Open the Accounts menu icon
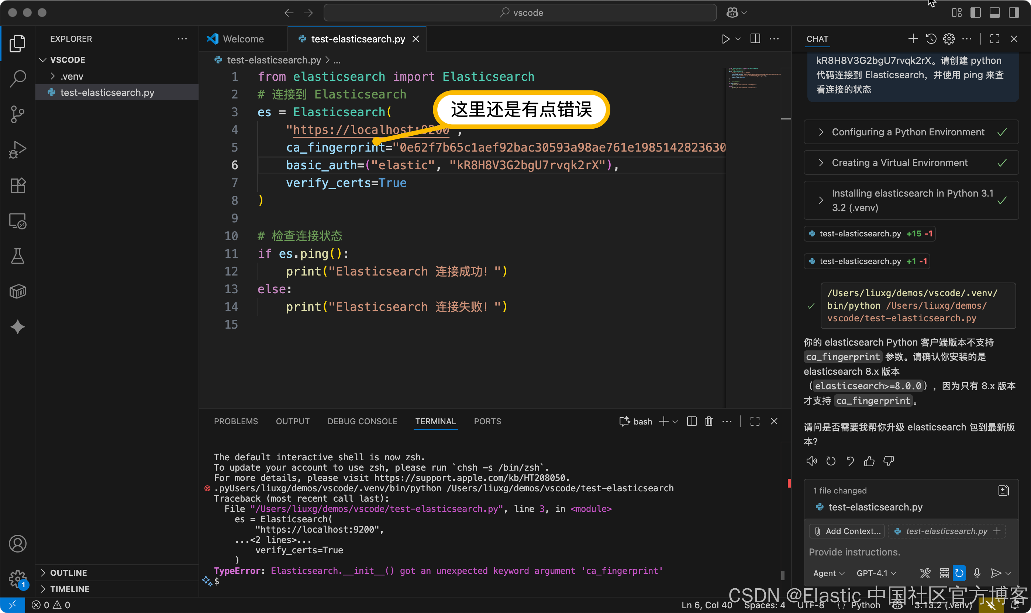The image size is (1031, 613). pyautogui.click(x=17, y=544)
